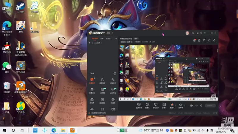The width and height of the screenshot is (238, 134).
Task: Open the bell notifications icon
Action: [209, 40]
